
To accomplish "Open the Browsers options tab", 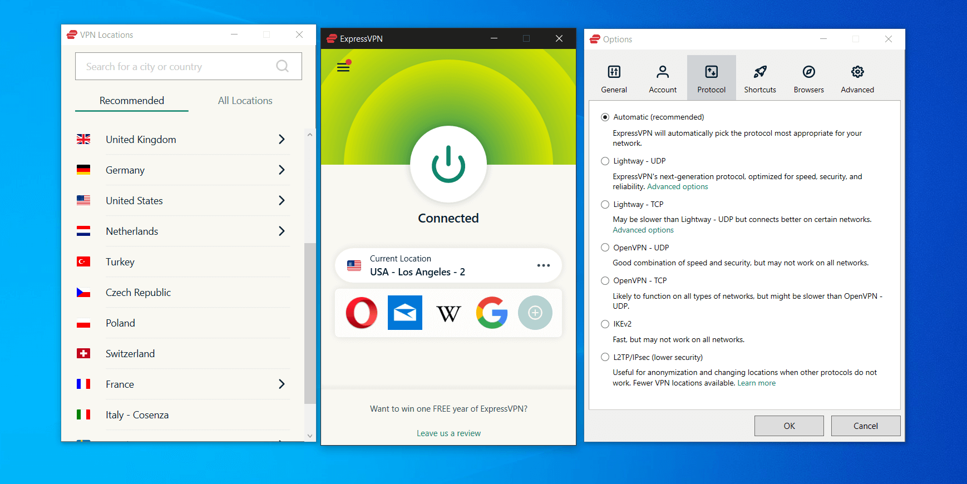I will coord(809,78).
